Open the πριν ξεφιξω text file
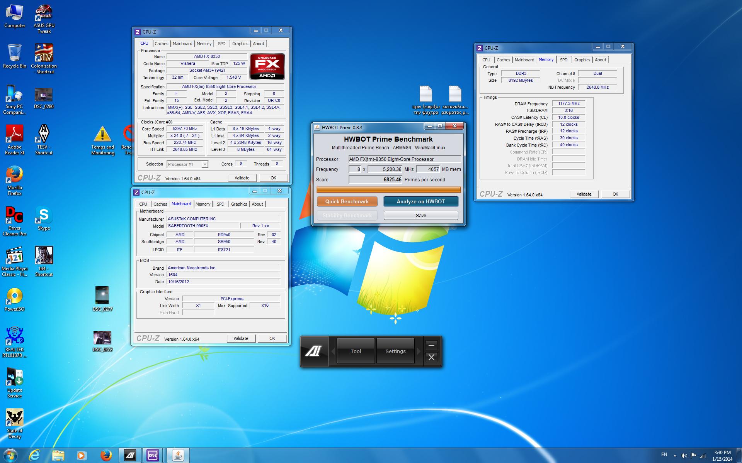The height and width of the screenshot is (463, 742). 426,100
